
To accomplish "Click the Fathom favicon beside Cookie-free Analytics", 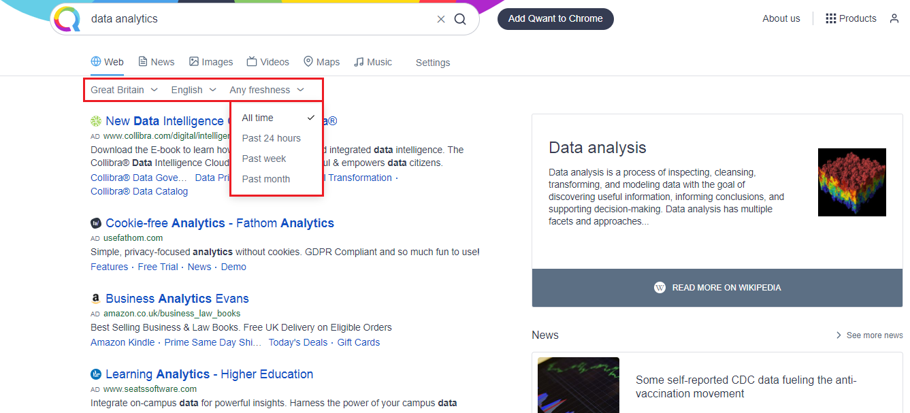I will (96, 223).
